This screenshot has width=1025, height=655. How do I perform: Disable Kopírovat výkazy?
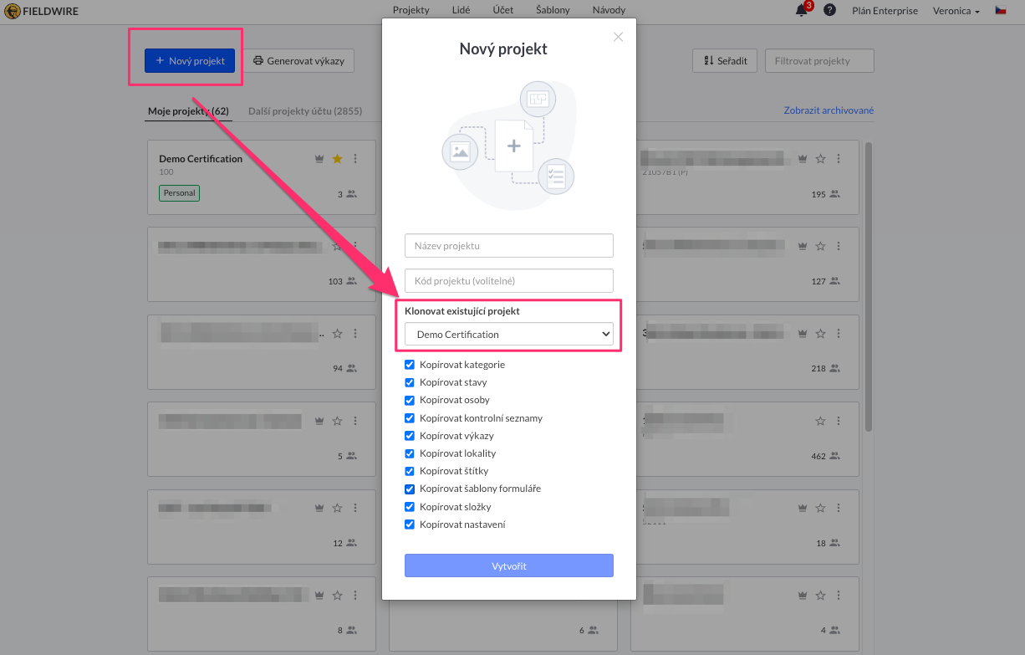click(410, 436)
